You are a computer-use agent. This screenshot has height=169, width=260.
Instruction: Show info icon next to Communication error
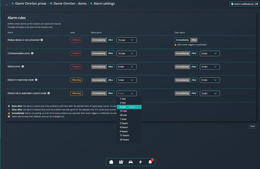[x=32, y=53]
